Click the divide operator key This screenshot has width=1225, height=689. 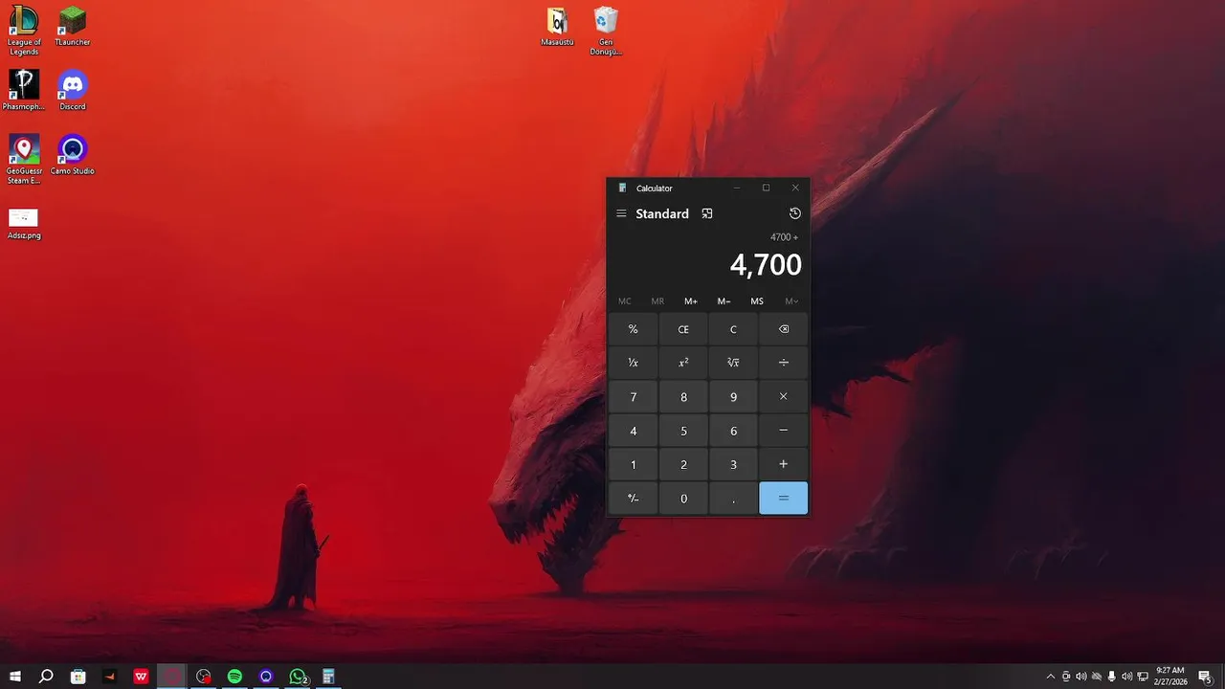click(784, 363)
